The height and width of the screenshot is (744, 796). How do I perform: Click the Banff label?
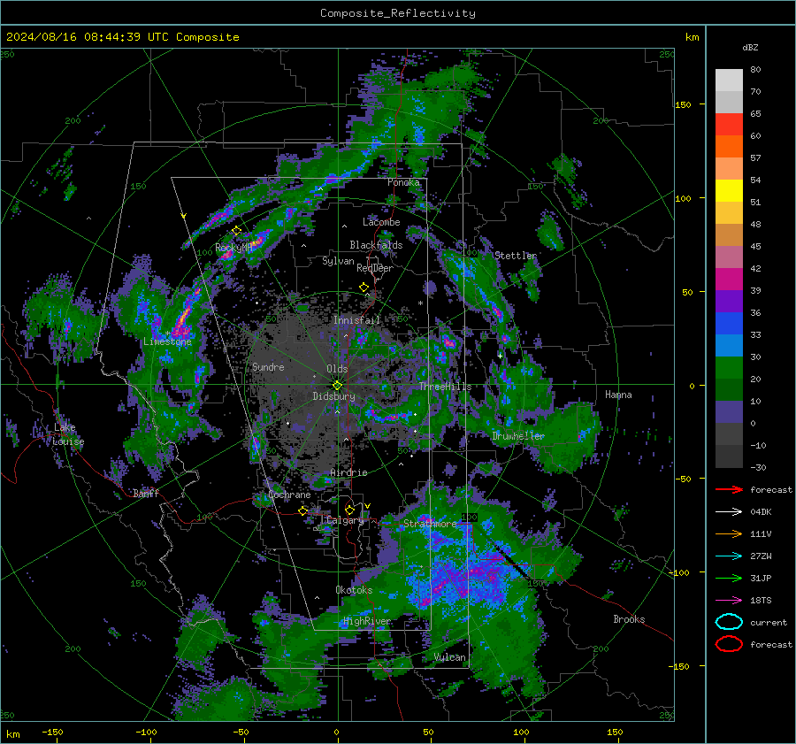pos(146,493)
